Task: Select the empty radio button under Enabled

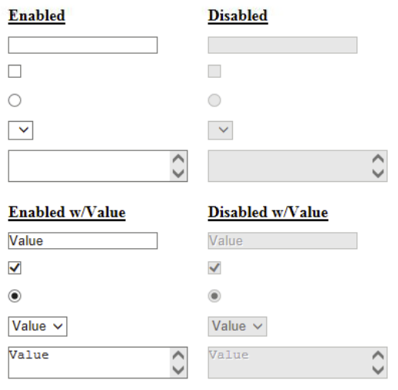Action: 15,100
